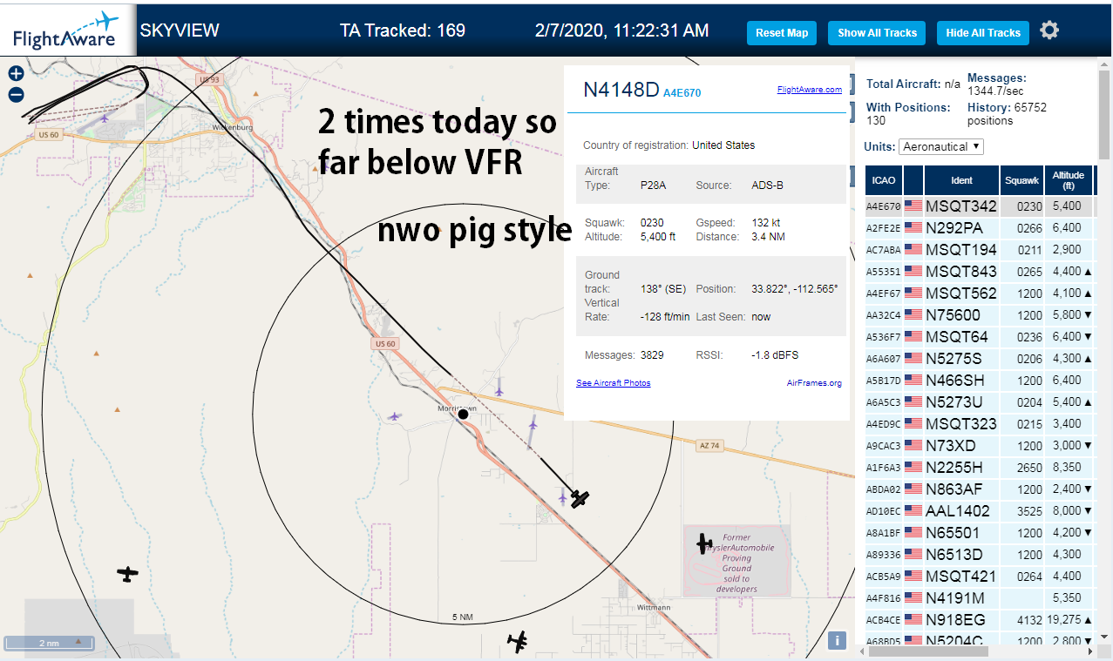This screenshot has height=661, width=1113.
Task: Open the map info 'i' button
Action: tap(837, 641)
